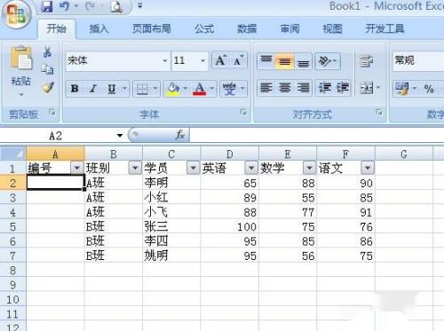Copy the selection with the copy icon
This screenshot has height=331, width=444.
click(47, 69)
